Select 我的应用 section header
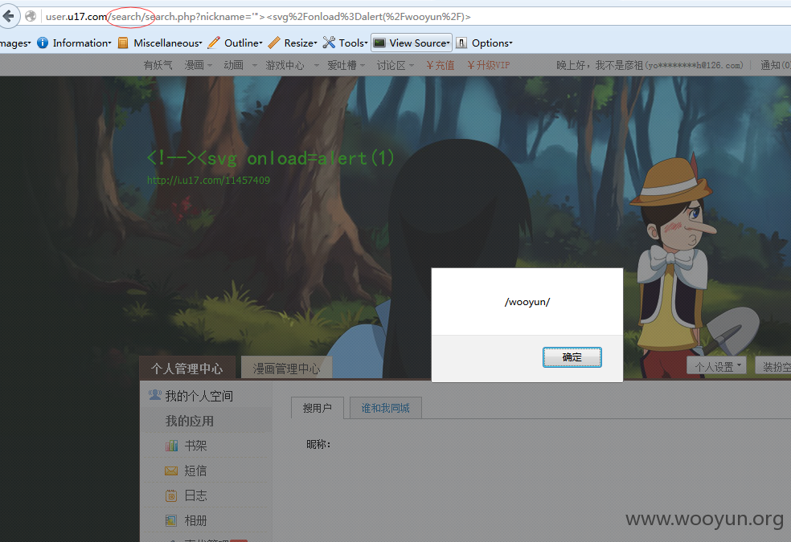Viewport: 791px width, 542px height. click(x=190, y=421)
